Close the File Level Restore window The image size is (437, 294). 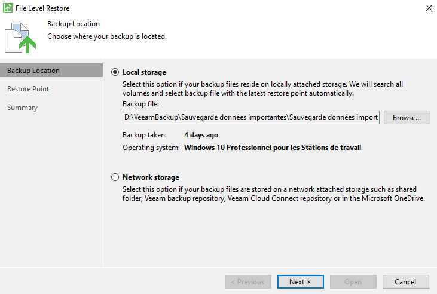429,8
